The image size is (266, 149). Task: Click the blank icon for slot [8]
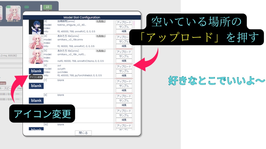pos(36,100)
